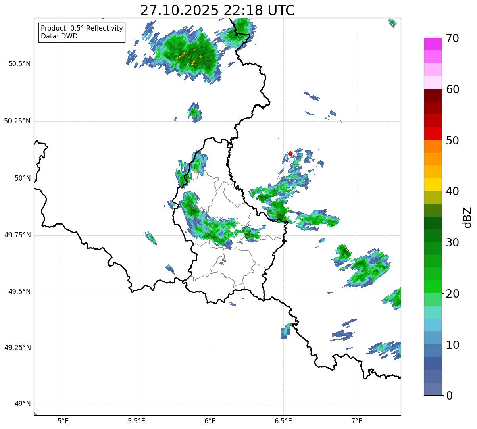Click the latitude label 49.5°N

[19, 292]
